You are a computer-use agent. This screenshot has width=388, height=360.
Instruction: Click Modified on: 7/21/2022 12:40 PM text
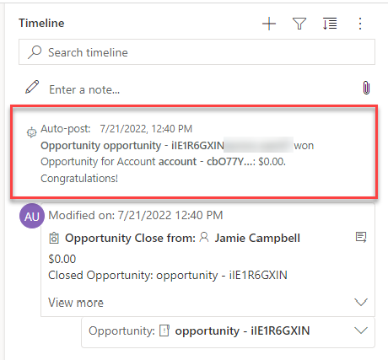[x=136, y=215]
